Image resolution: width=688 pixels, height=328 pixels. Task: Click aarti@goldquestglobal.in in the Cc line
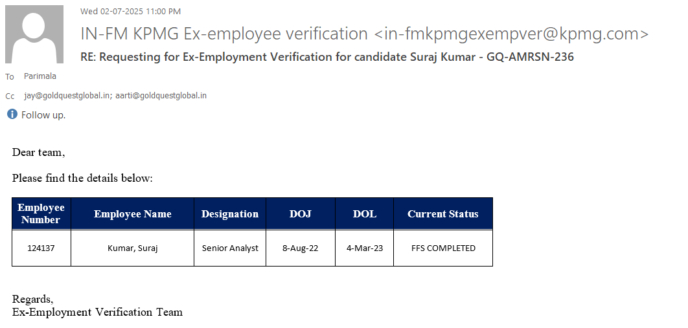click(161, 96)
